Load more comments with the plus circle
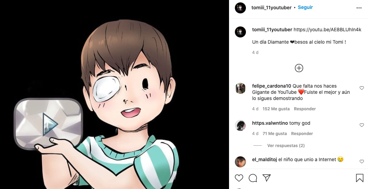 pyautogui.click(x=299, y=68)
